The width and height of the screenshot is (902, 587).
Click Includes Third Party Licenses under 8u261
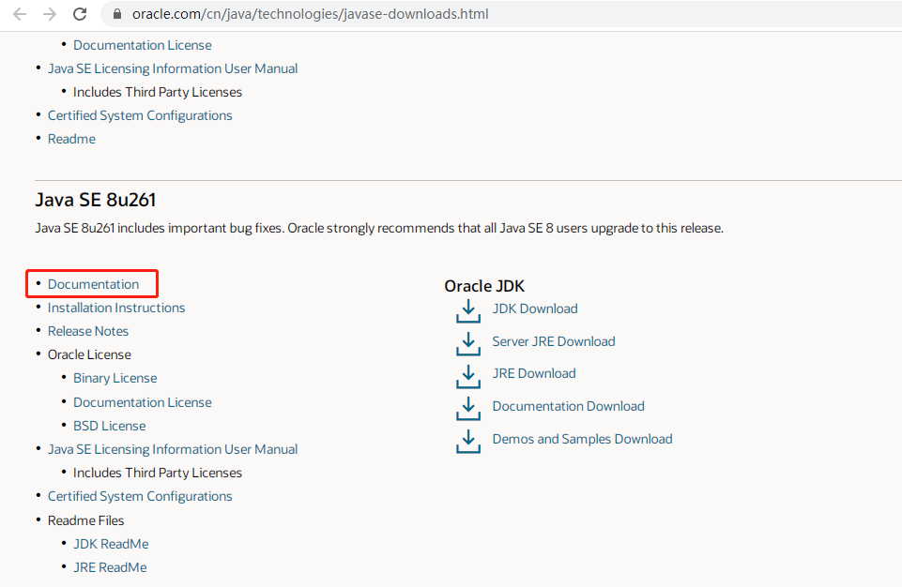click(158, 473)
